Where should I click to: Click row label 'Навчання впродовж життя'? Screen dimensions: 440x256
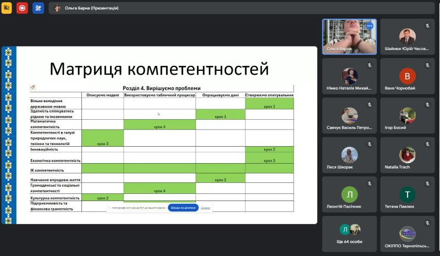pyautogui.click(x=56, y=180)
